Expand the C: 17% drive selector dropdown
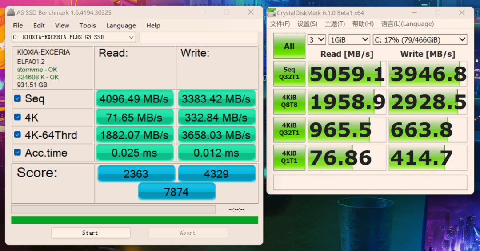The width and height of the screenshot is (480, 251). click(x=420, y=40)
